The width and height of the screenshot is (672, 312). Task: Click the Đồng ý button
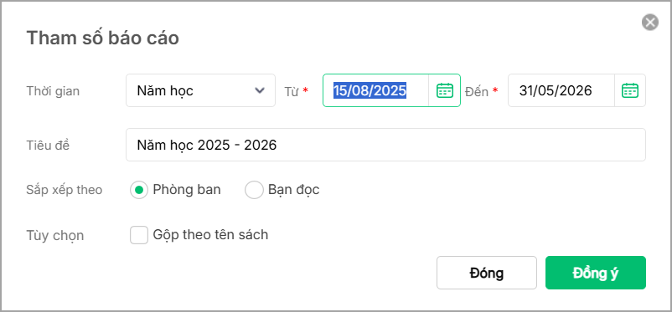click(x=595, y=273)
